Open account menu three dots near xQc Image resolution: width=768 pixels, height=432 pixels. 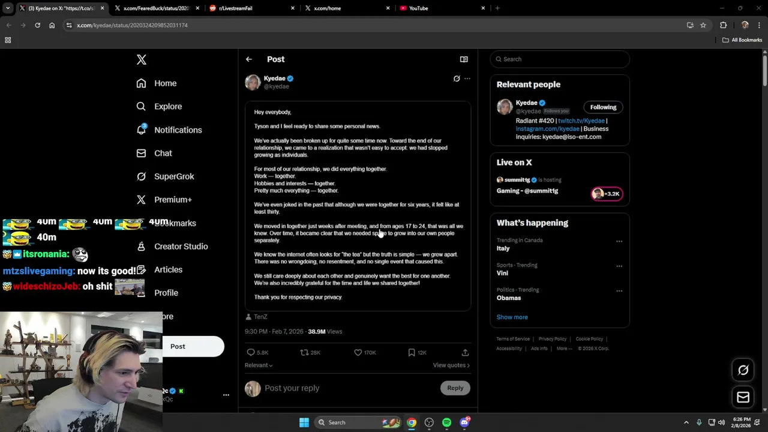tap(226, 395)
